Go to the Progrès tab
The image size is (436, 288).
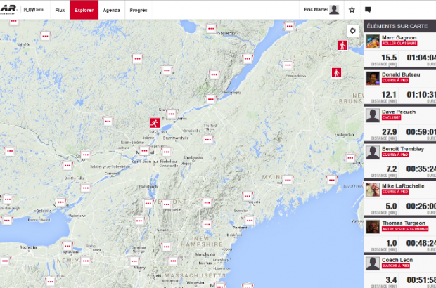click(x=139, y=10)
